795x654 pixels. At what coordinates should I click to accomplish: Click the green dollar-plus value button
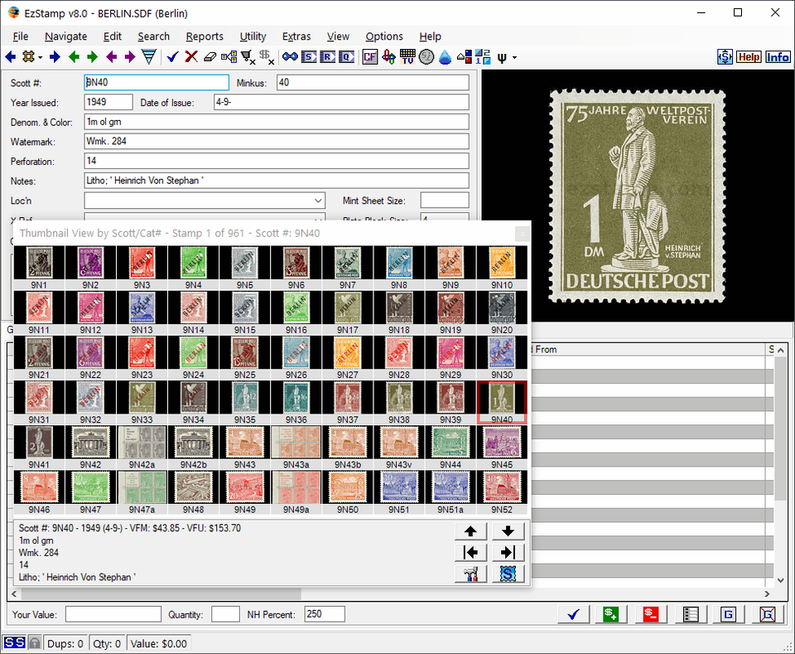611,614
